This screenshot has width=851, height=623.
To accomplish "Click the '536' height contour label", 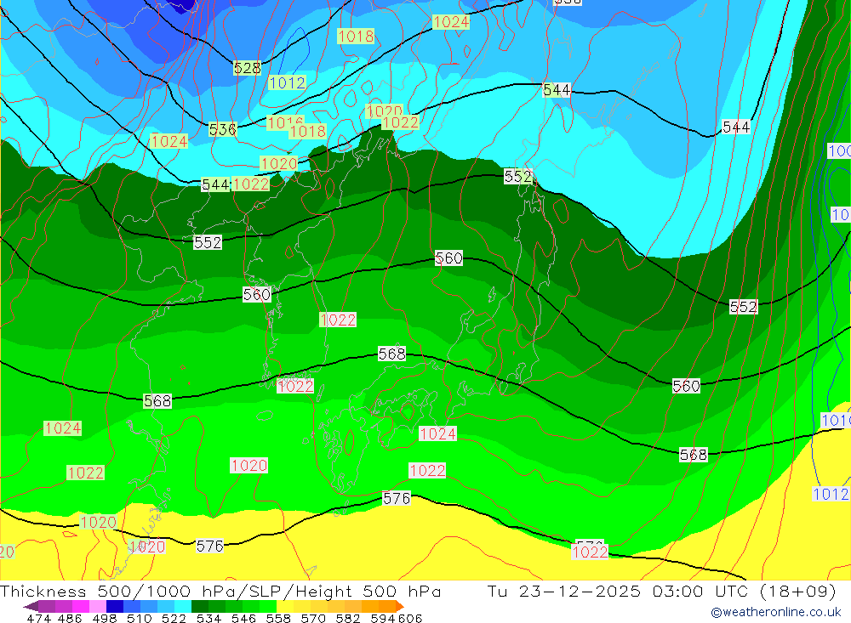I will (222, 129).
